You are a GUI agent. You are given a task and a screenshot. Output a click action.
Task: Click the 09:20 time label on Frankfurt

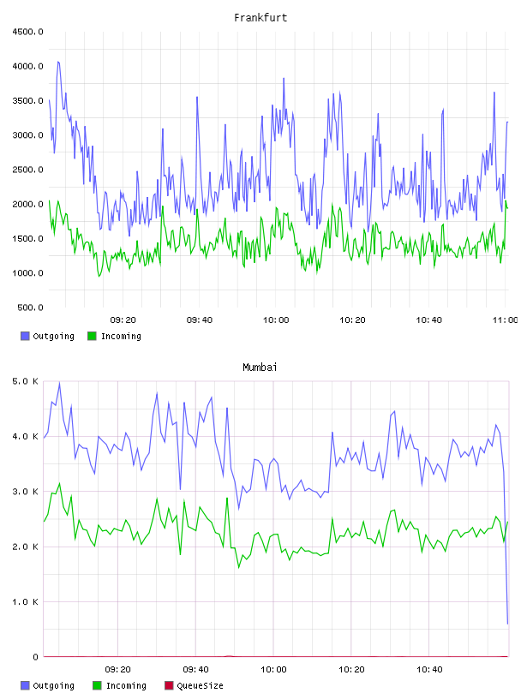tap(123, 320)
